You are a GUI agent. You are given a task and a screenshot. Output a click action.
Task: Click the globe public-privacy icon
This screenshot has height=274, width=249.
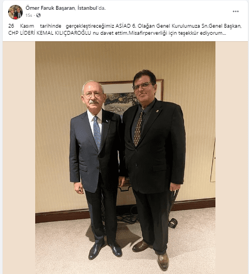(38, 15)
